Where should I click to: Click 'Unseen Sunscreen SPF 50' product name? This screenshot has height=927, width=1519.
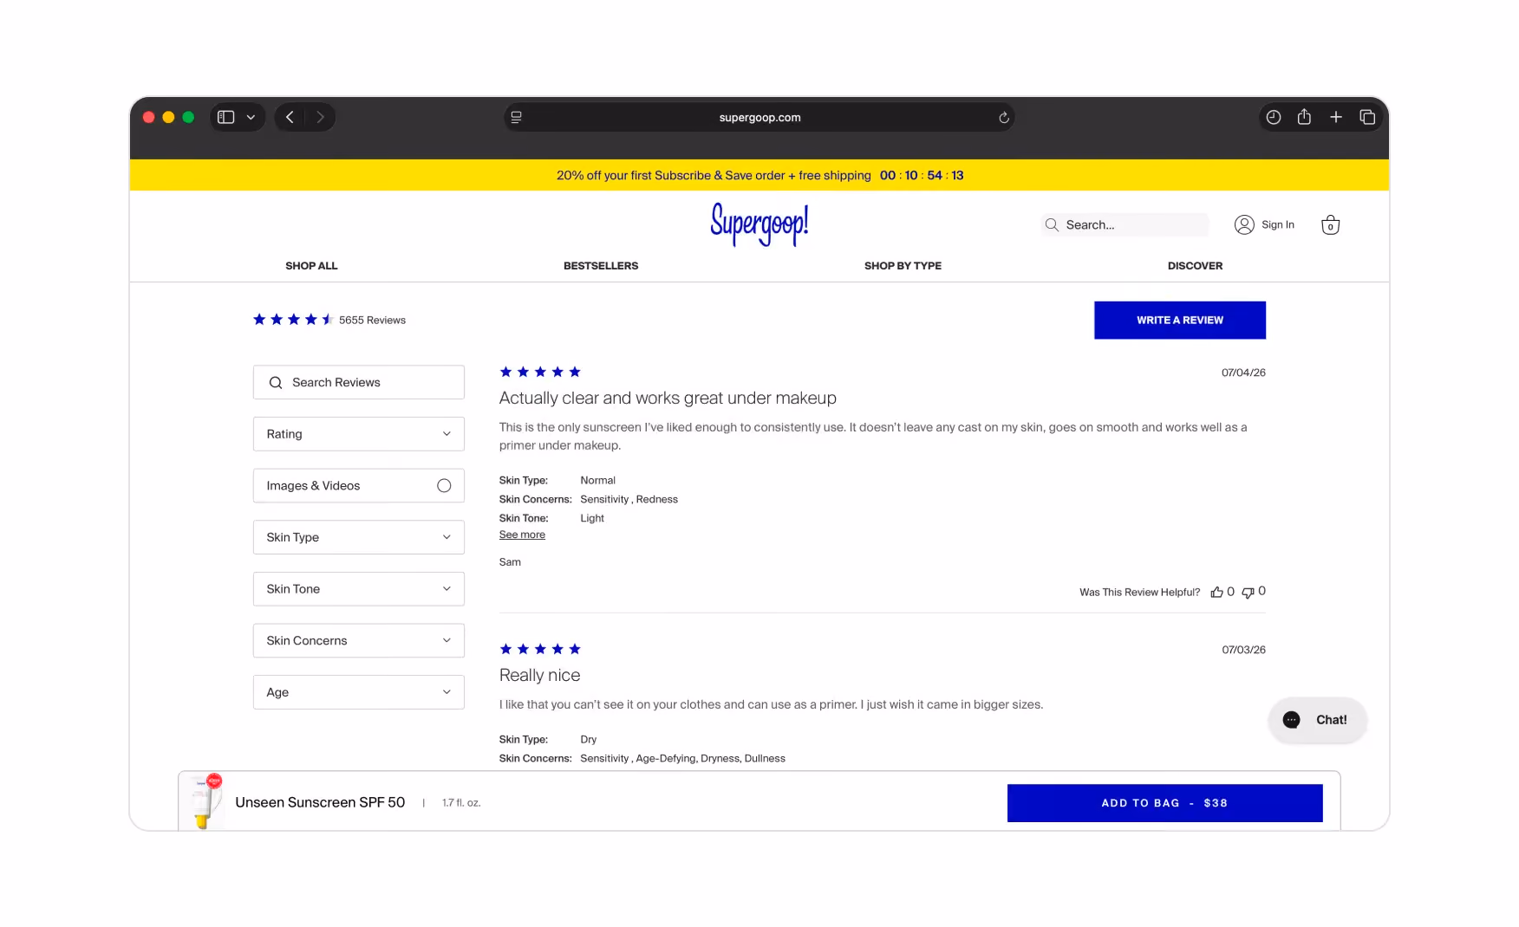pyautogui.click(x=320, y=802)
